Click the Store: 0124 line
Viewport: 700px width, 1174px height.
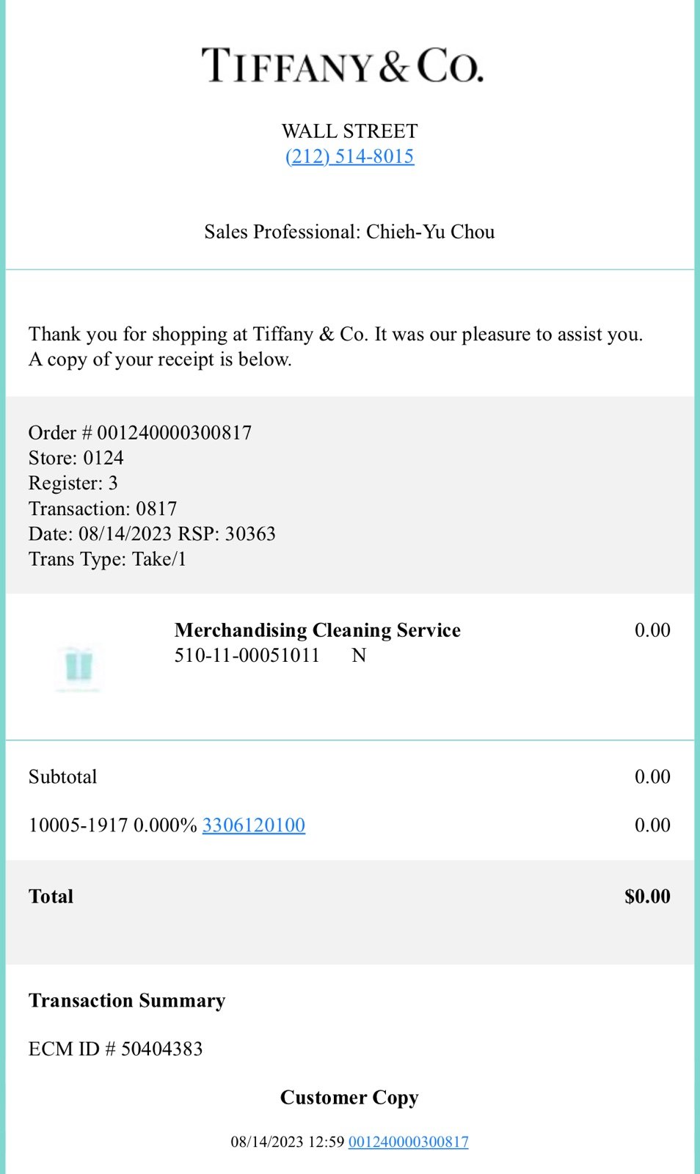coord(76,458)
